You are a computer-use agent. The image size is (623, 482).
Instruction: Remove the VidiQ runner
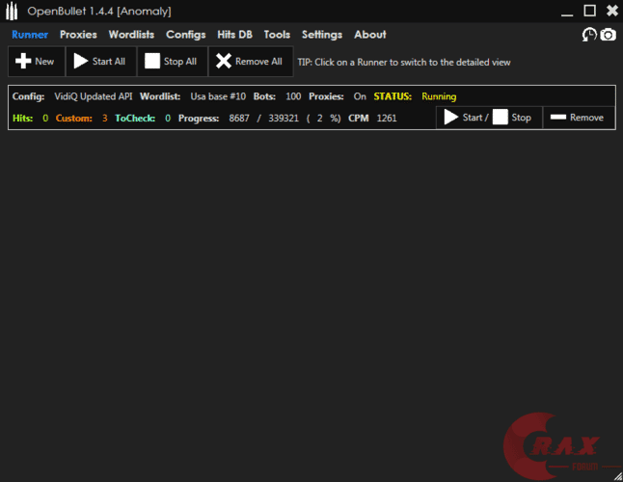[x=579, y=118]
